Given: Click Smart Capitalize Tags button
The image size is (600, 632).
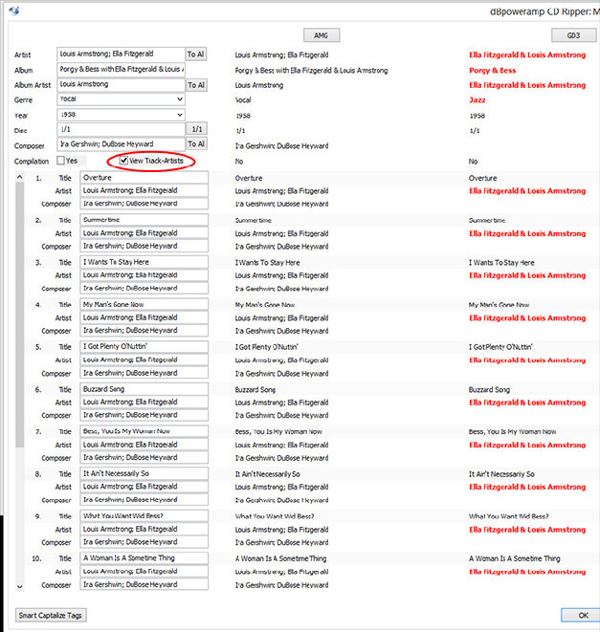Looking at the screenshot, I should tap(51, 615).
